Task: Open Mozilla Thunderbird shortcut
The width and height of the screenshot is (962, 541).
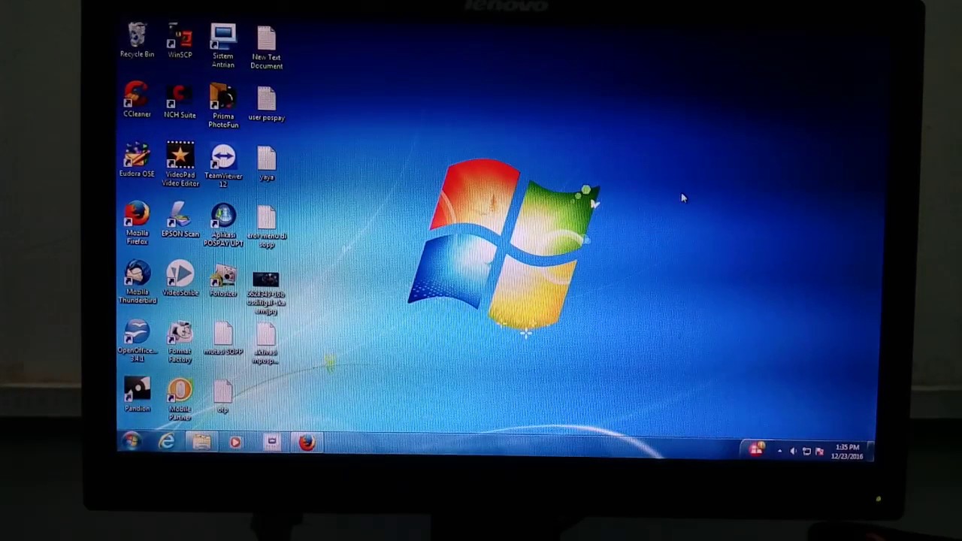Action: (x=137, y=282)
